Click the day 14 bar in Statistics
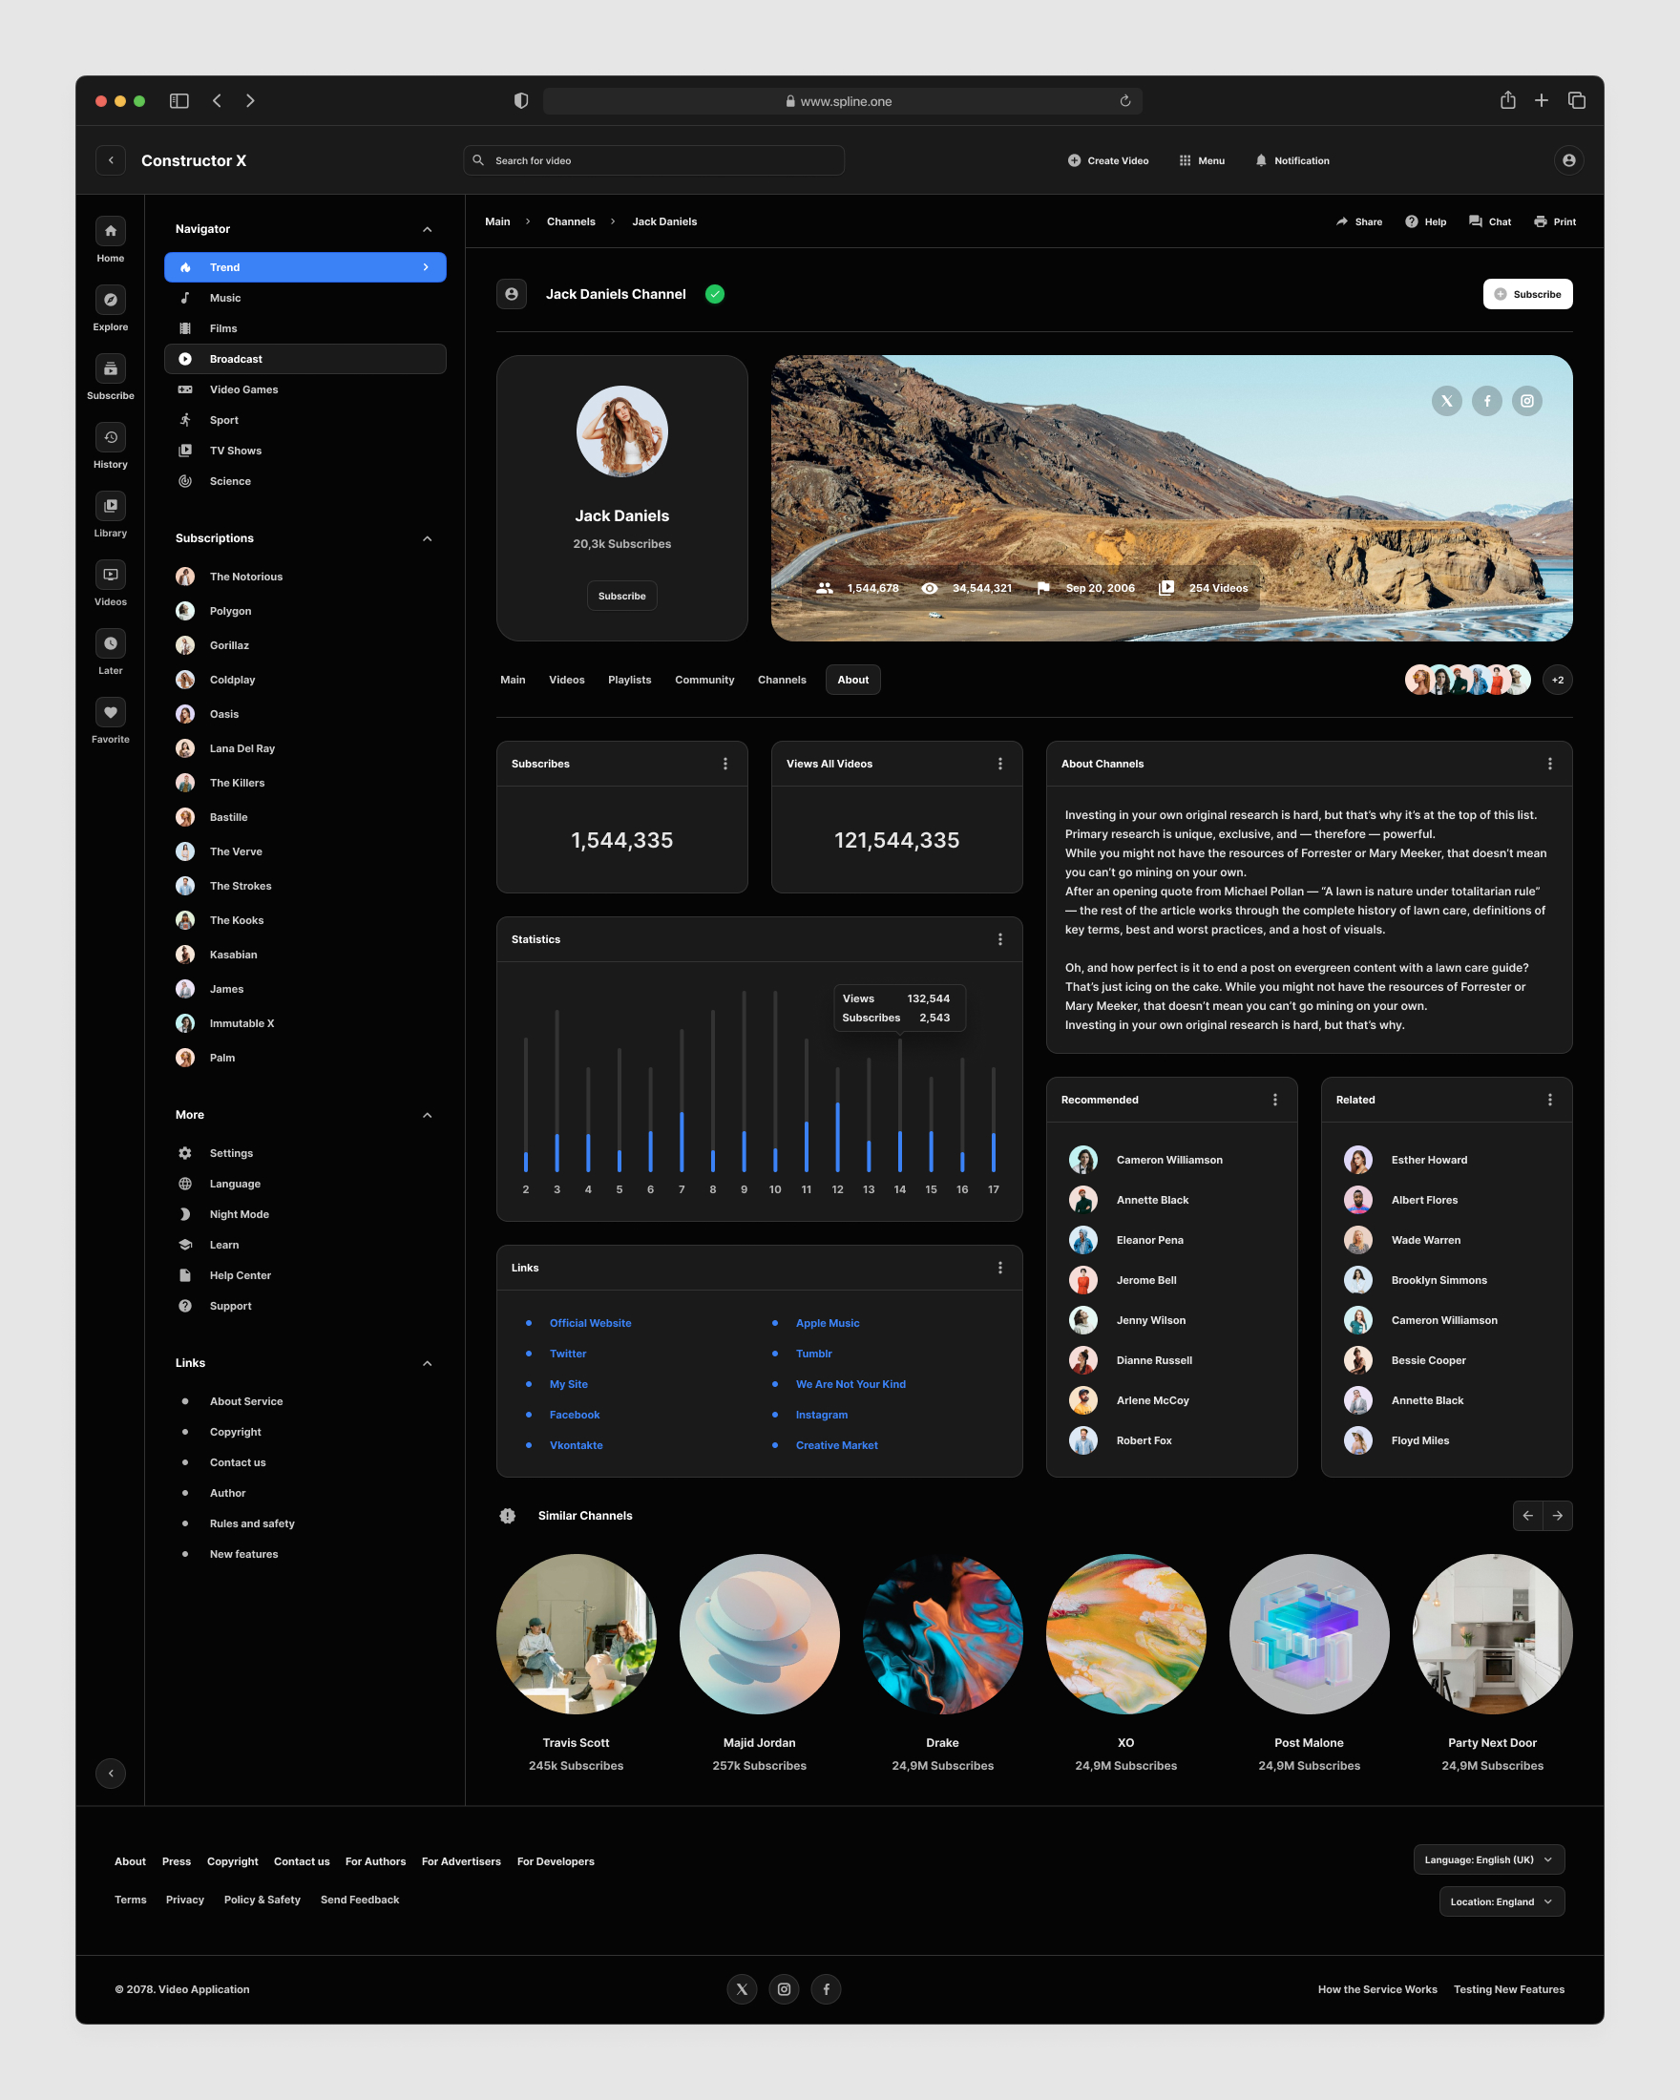This screenshot has width=1680, height=2100. (x=900, y=1104)
